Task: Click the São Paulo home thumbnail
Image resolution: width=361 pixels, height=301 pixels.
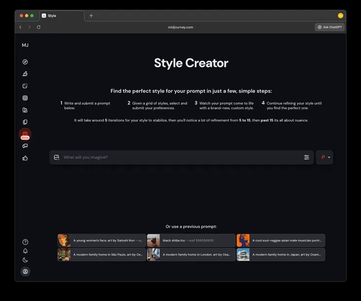Action: click(64, 255)
